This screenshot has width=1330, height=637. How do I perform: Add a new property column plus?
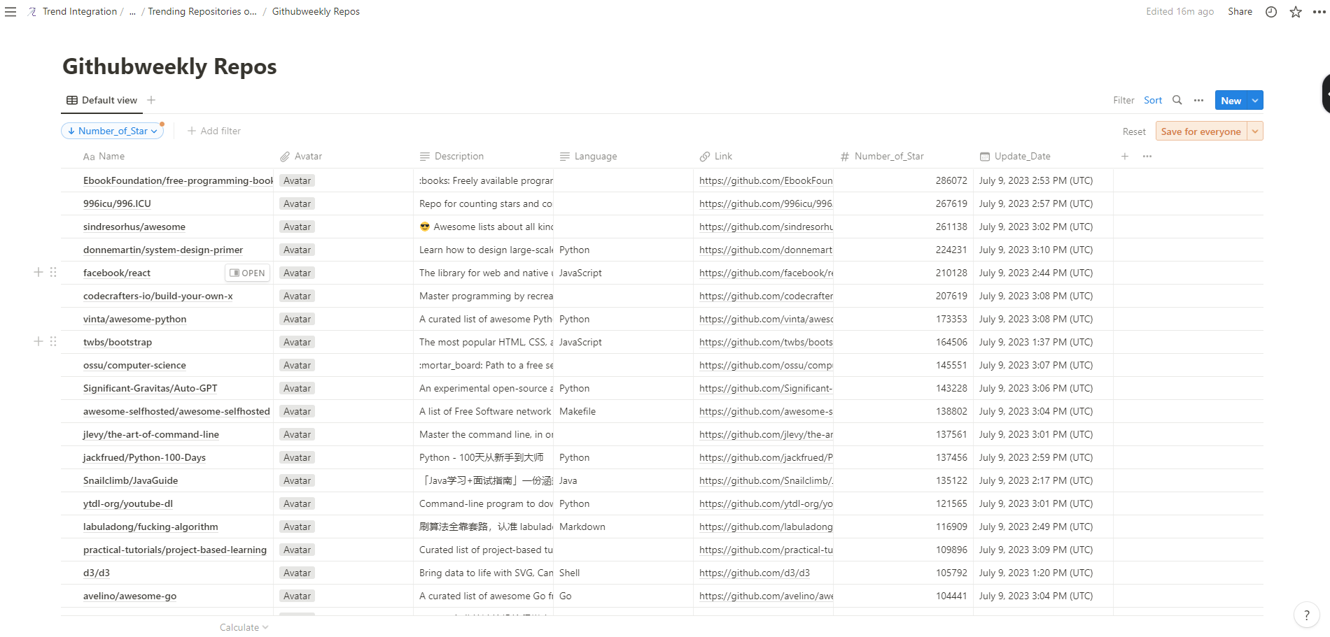tap(1125, 156)
